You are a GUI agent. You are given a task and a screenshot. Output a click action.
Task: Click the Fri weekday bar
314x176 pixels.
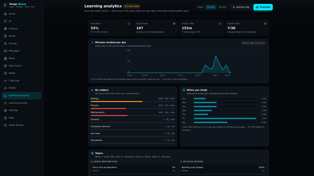(225, 118)
